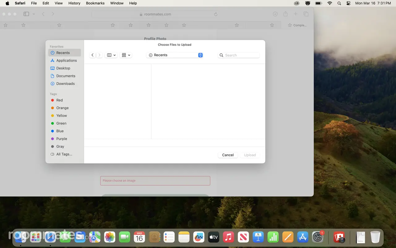
Task: Filter by the Red tag
Action: [x=59, y=100]
